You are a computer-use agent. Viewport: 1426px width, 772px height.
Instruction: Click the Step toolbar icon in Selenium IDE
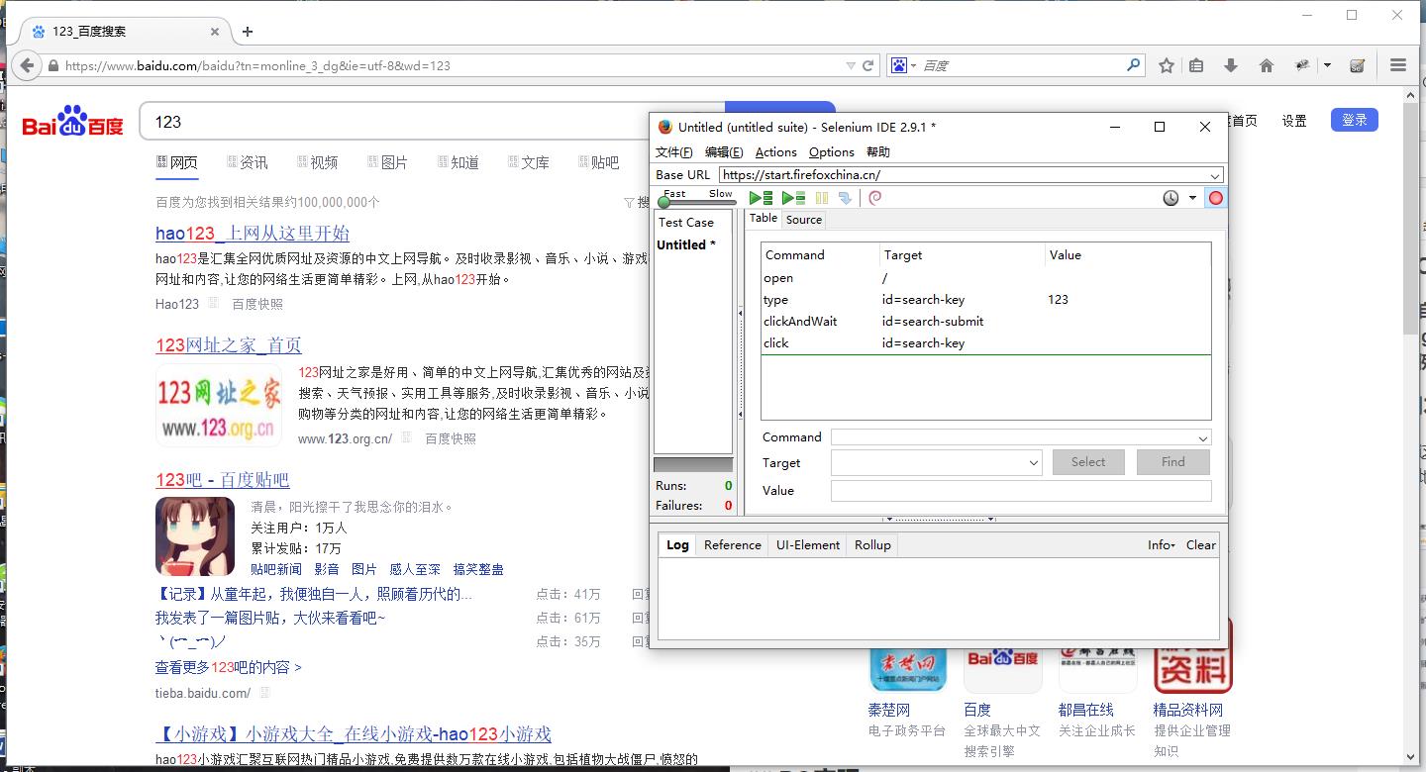coord(845,198)
